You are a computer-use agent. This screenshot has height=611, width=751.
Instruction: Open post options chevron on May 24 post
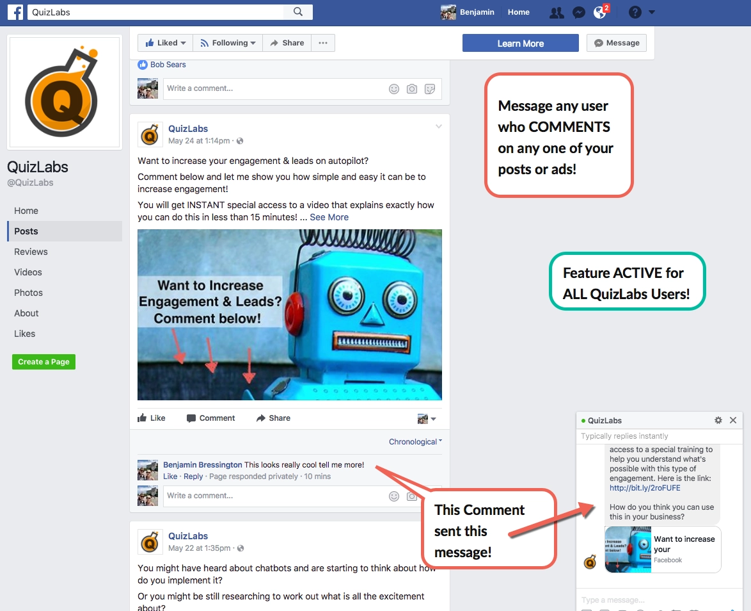coord(439,127)
